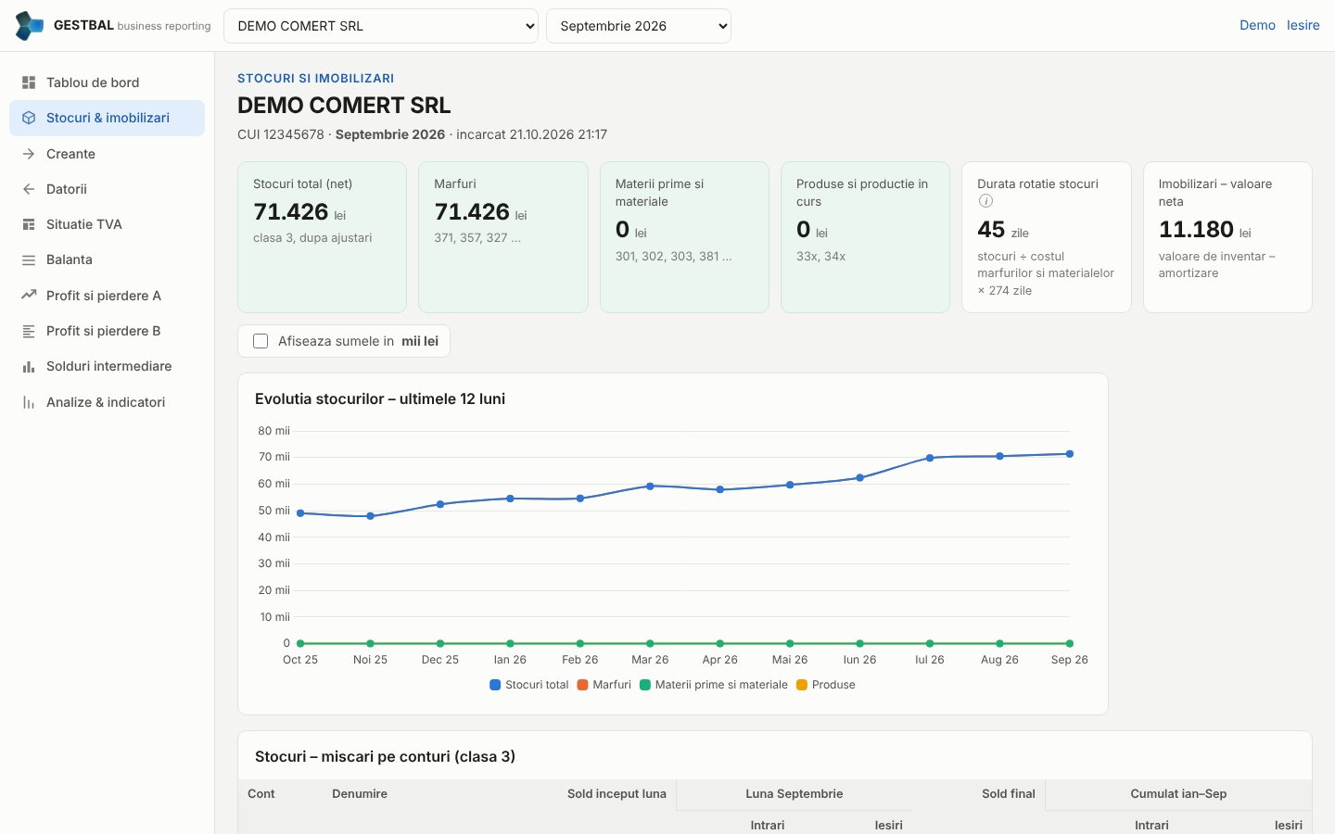Click the Marfuri summary card

(503, 237)
